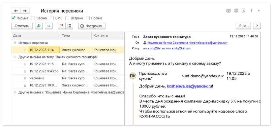Enable the Прочие checkbox
Screen dimensions: 273x128
click(x=88, y=18)
